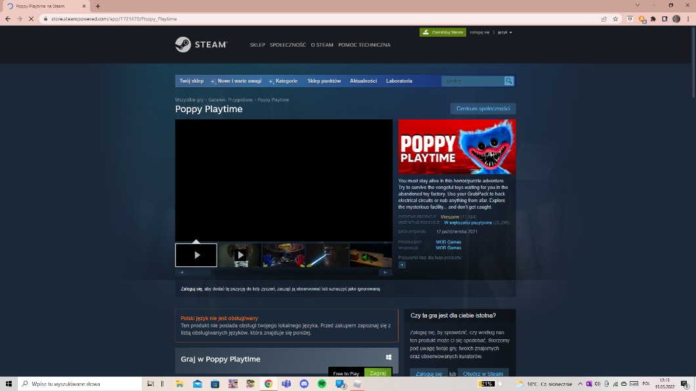The width and height of the screenshot is (696, 391).
Task: Stop loading the page with X button
Action: (x=30, y=19)
